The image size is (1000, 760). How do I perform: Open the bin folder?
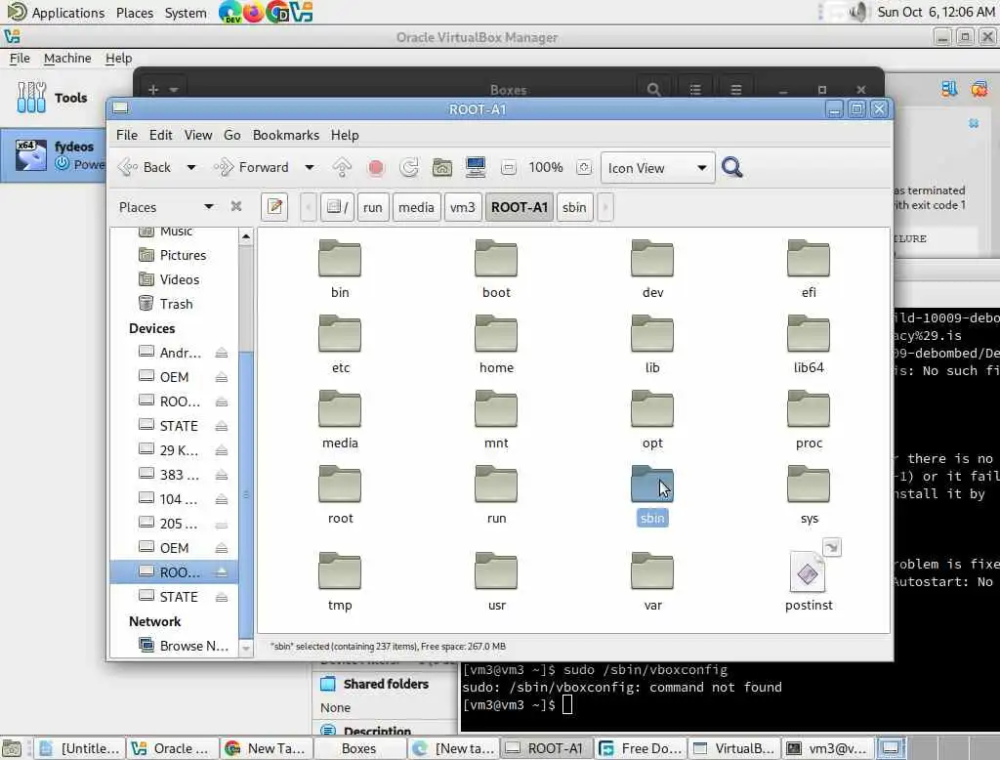point(340,259)
